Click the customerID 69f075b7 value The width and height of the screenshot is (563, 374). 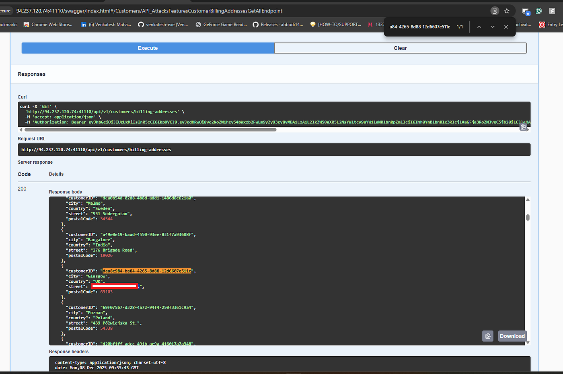[x=148, y=307]
